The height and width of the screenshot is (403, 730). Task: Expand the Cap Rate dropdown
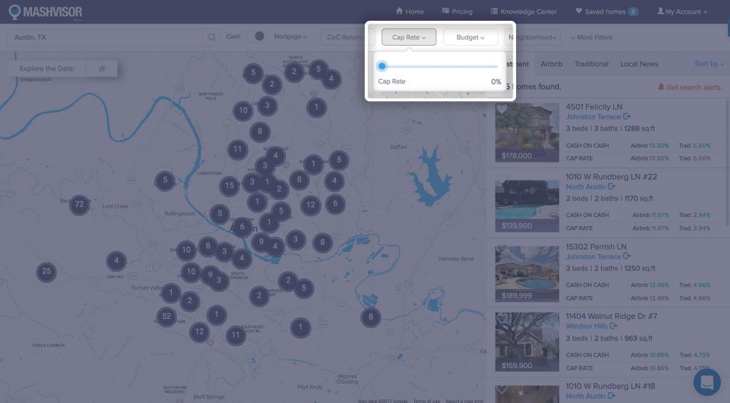click(x=408, y=37)
